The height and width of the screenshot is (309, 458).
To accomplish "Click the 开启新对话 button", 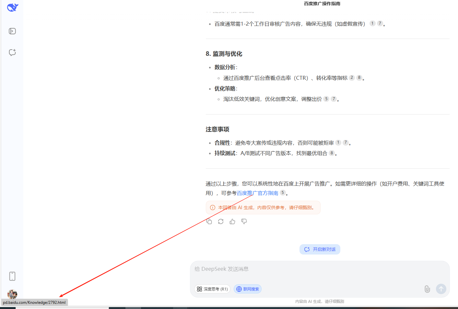I will click(x=320, y=249).
